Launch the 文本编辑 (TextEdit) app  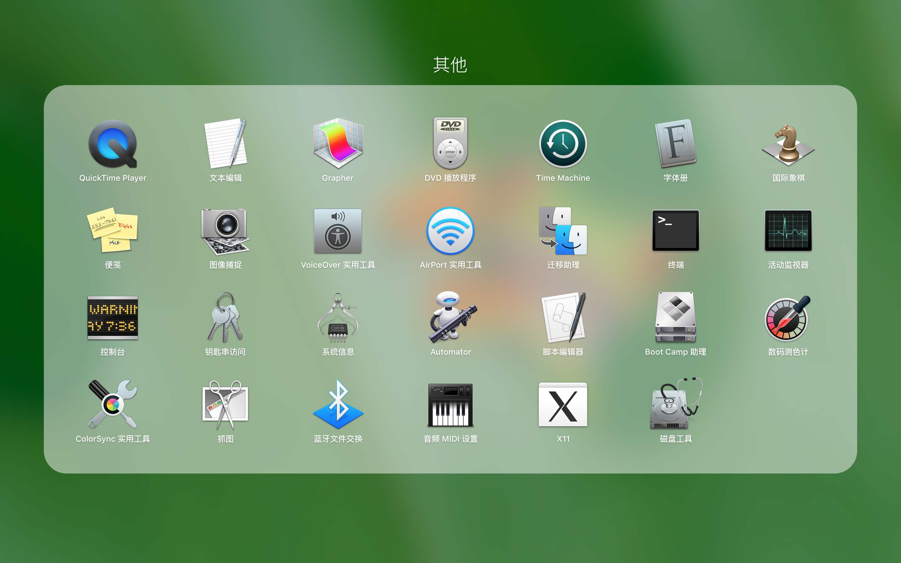pos(225,144)
